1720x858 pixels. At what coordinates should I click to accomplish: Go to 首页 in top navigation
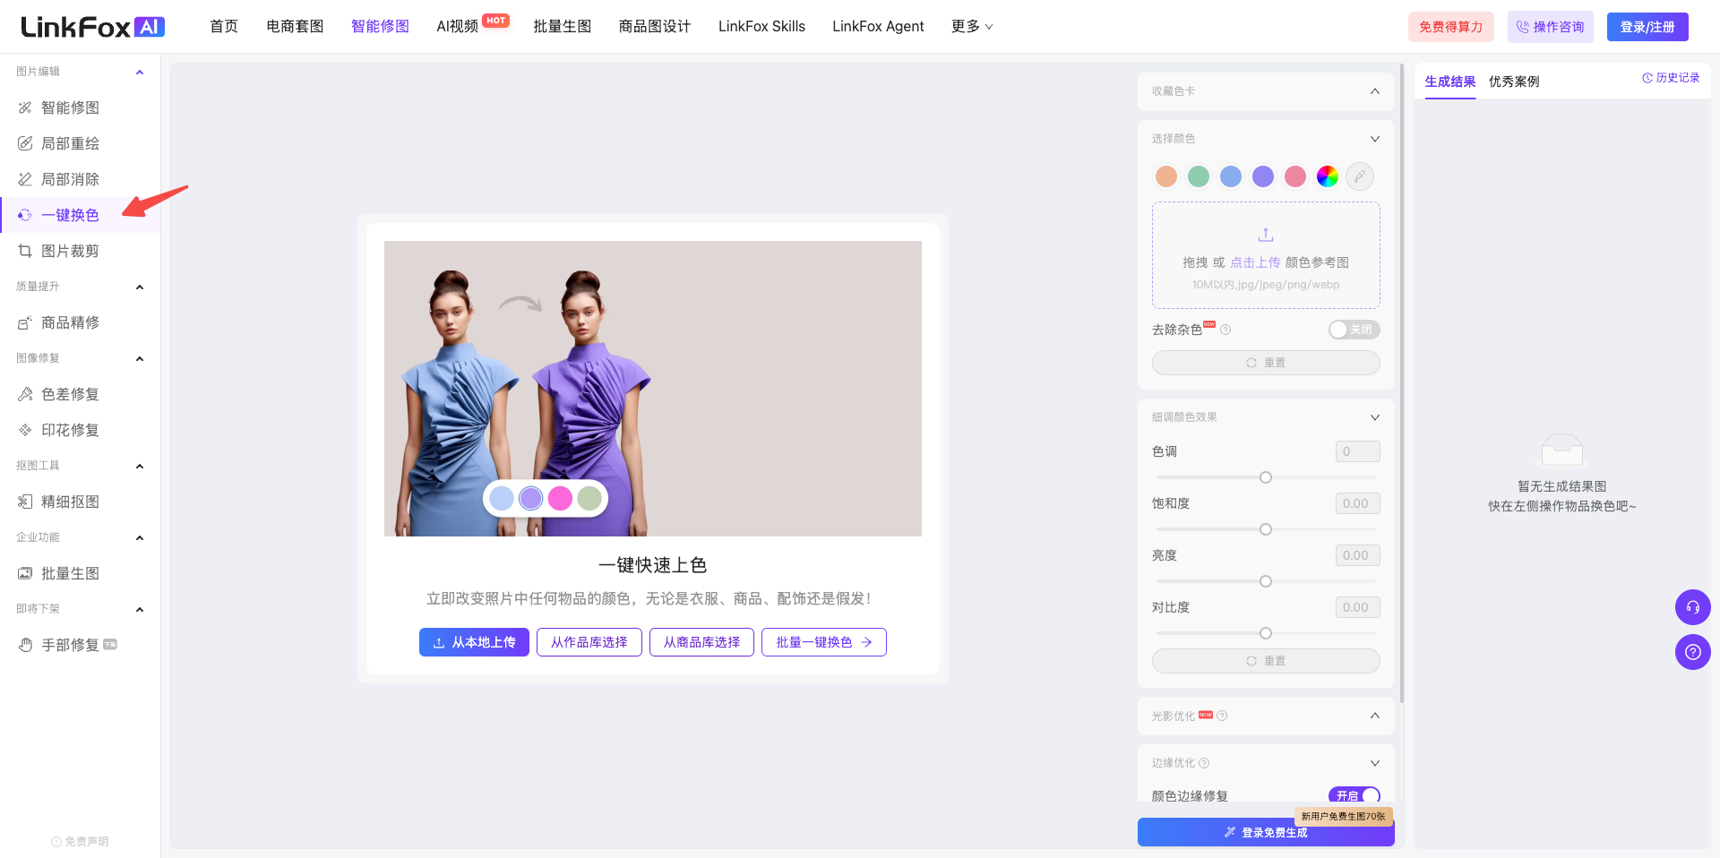[x=224, y=27]
